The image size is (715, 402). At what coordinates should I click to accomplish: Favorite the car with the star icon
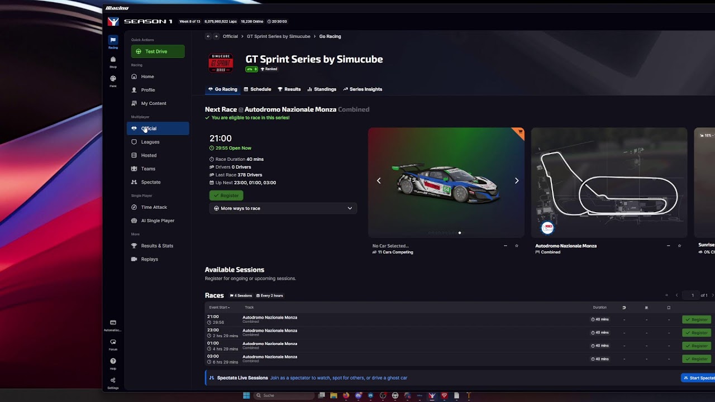(x=517, y=246)
